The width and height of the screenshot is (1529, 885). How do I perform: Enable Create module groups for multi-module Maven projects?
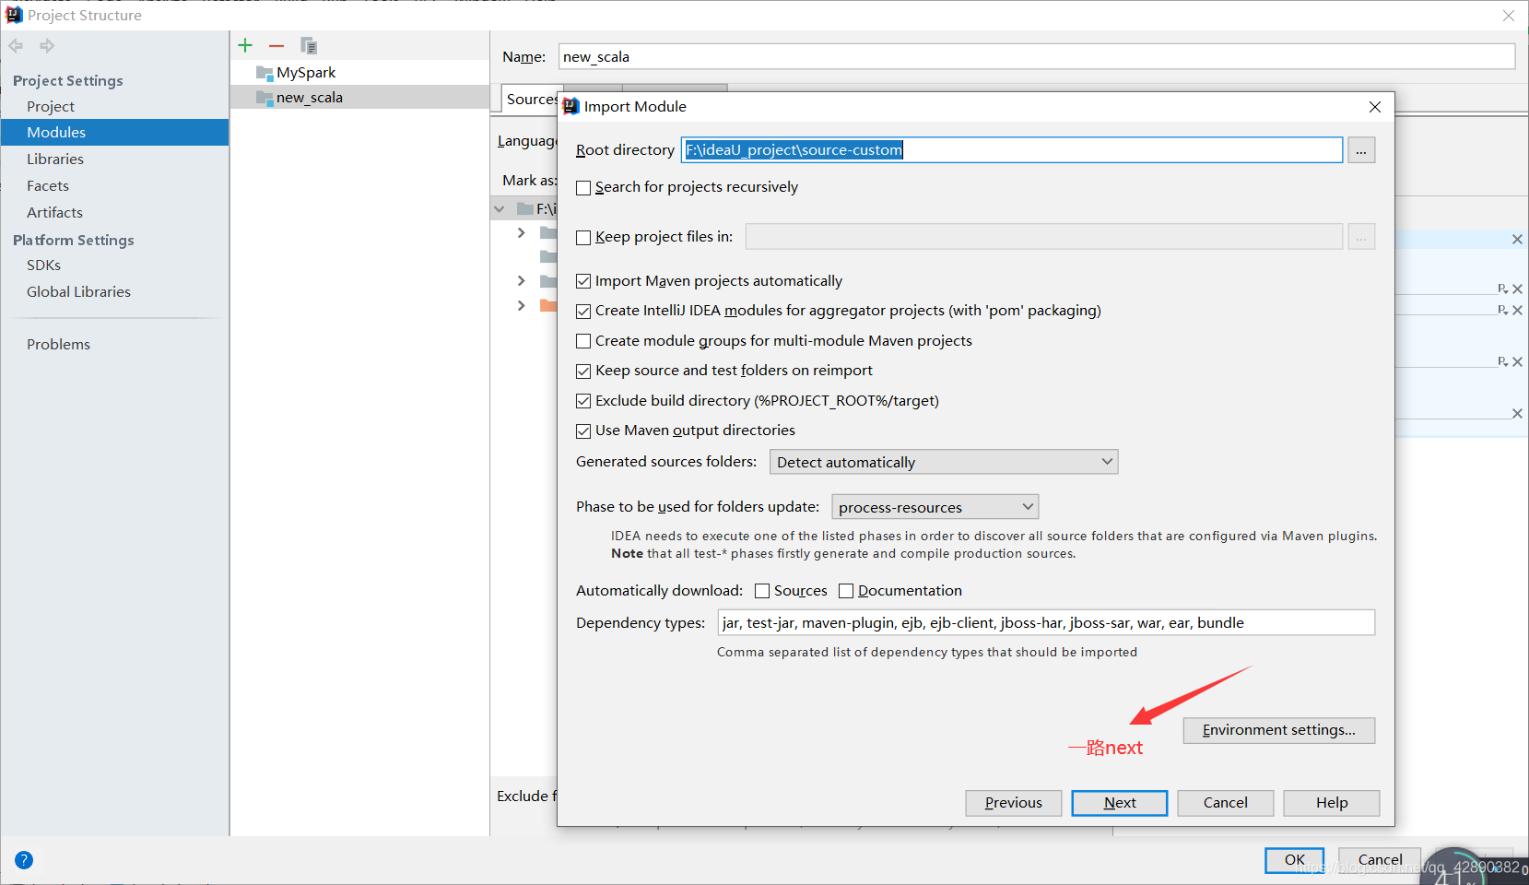(x=583, y=341)
